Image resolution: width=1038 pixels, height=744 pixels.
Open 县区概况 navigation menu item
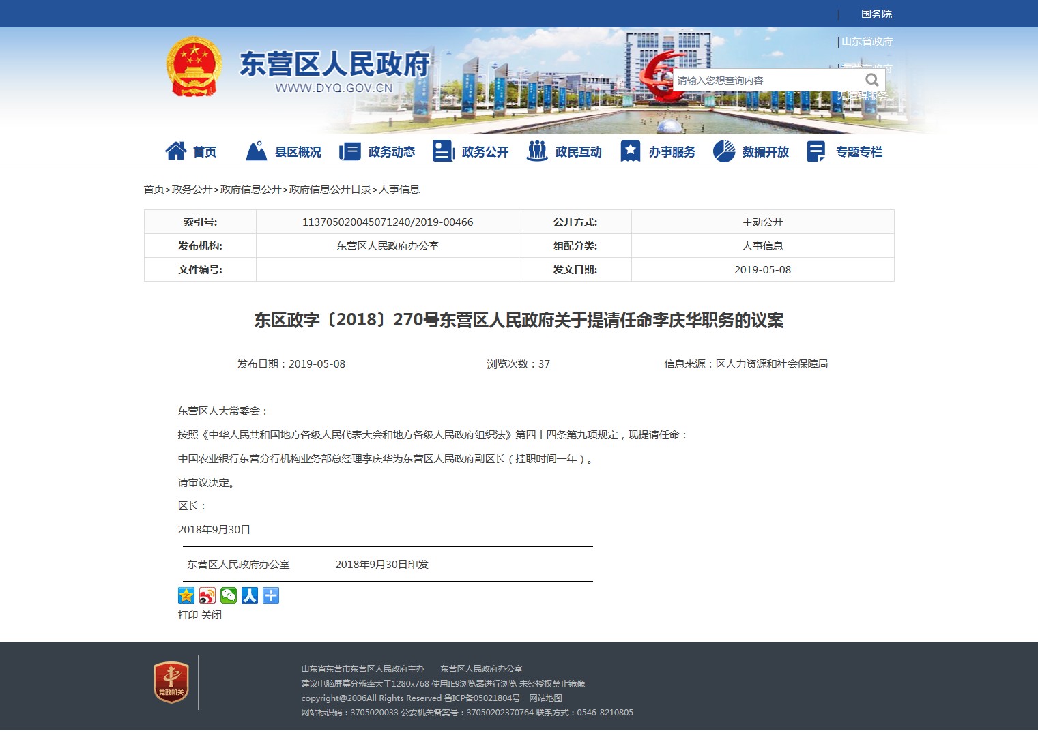tap(284, 151)
